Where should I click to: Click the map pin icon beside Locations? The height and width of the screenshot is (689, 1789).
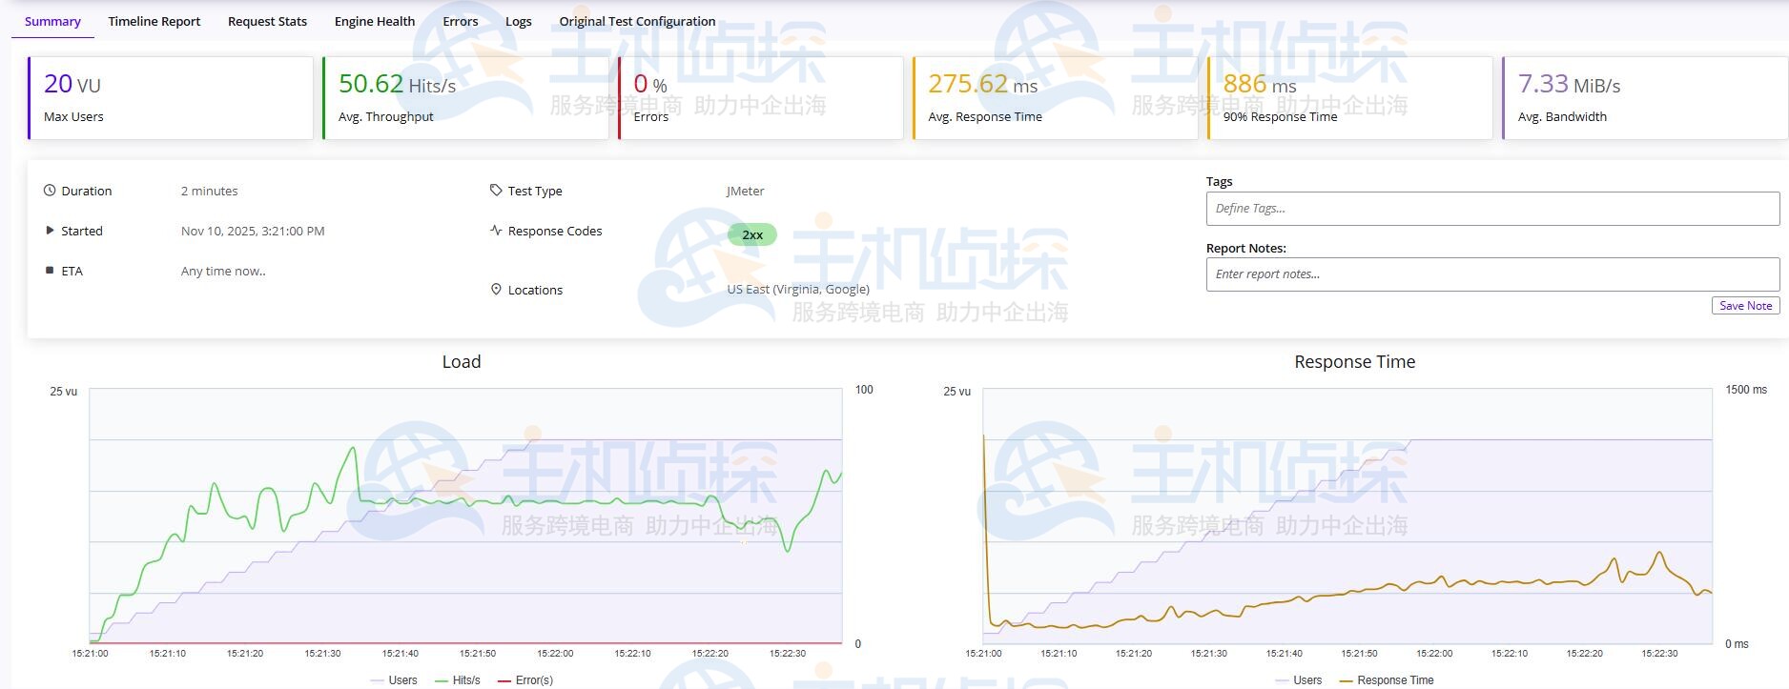(496, 290)
